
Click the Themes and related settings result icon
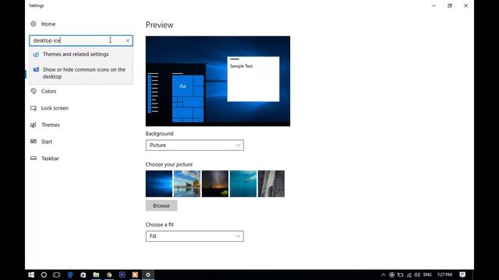click(x=36, y=54)
